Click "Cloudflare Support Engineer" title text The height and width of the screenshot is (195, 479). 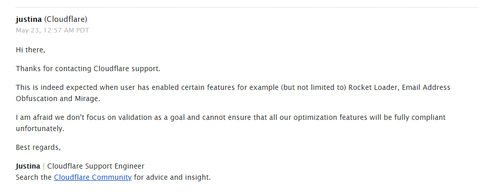coord(95,166)
